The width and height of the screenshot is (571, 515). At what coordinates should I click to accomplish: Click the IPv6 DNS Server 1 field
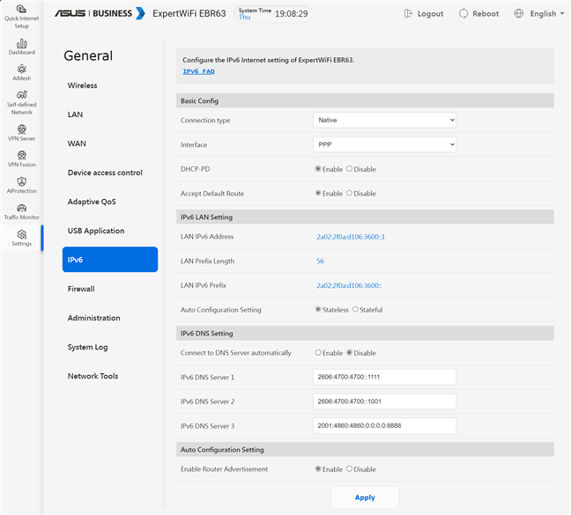(x=384, y=377)
